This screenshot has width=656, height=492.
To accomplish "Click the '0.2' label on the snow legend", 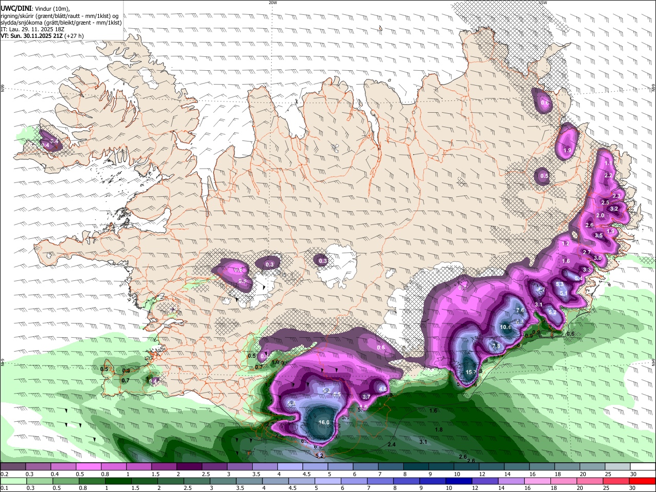I will click(x=4, y=474).
